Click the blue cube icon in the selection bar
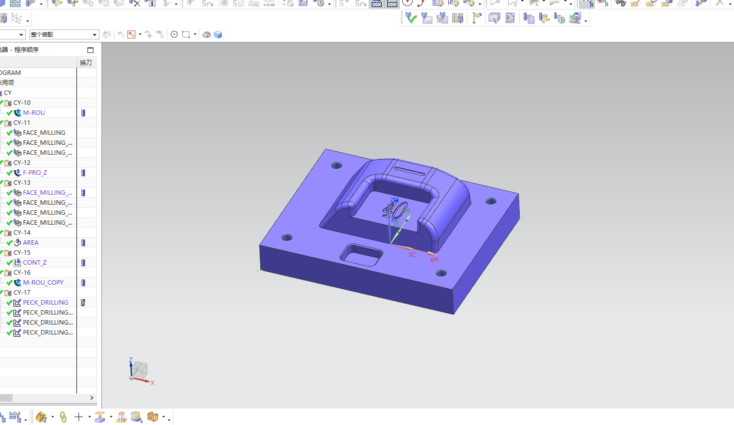Image resolution: width=734 pixels, height=425 pixels. (218, 34)
